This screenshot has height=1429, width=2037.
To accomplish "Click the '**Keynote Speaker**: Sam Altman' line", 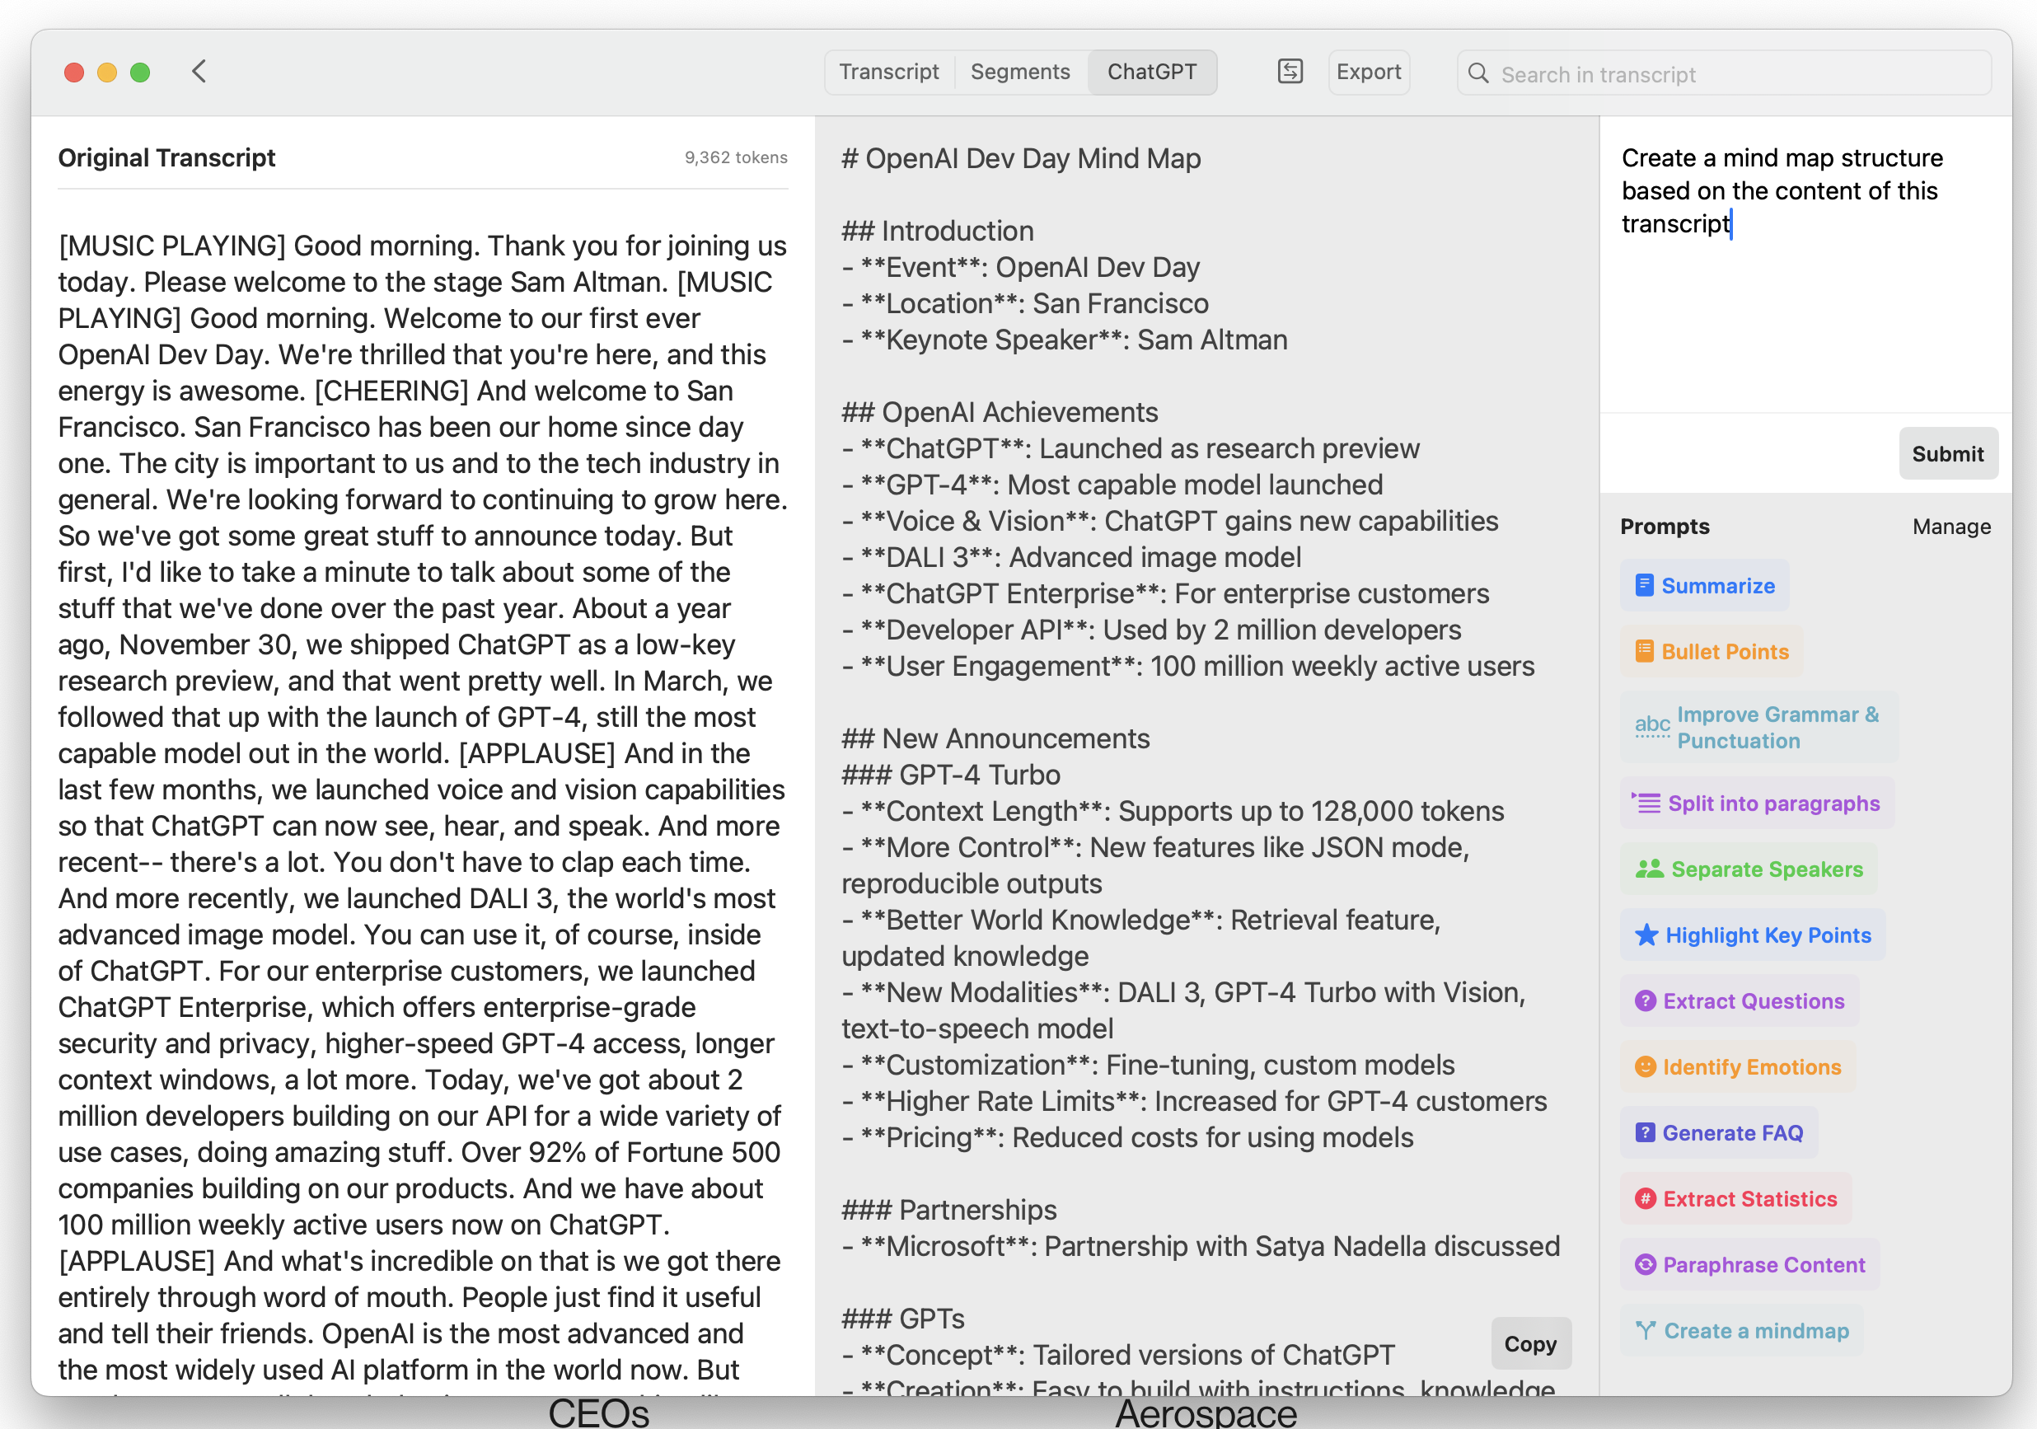I will coord(1065,340).
